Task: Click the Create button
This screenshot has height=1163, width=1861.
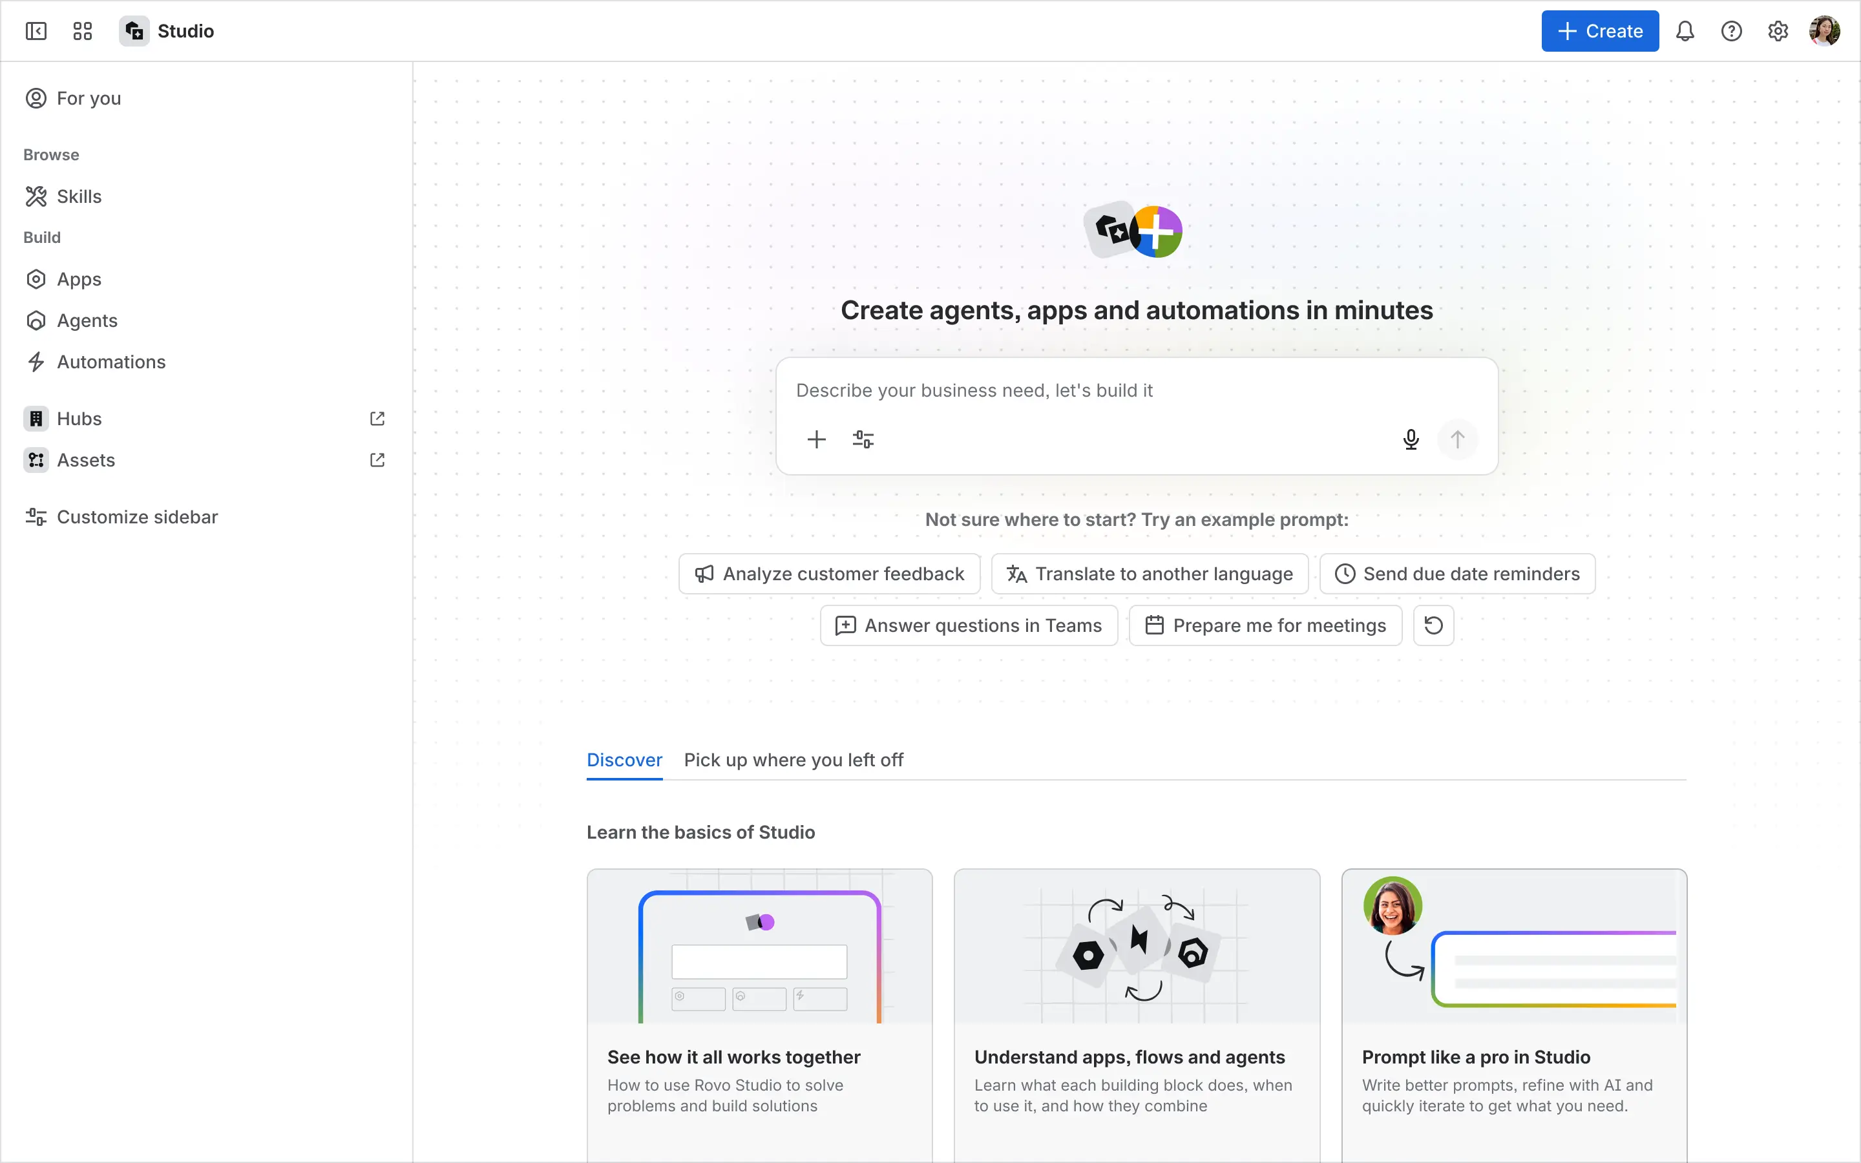Action: [x=1599, y=31]
